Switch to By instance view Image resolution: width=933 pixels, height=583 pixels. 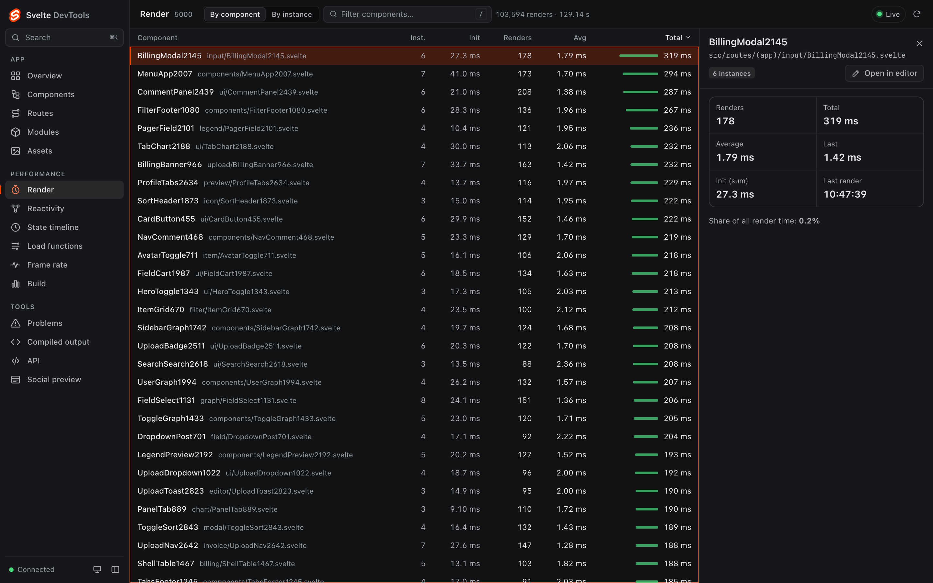coord(292,14)
